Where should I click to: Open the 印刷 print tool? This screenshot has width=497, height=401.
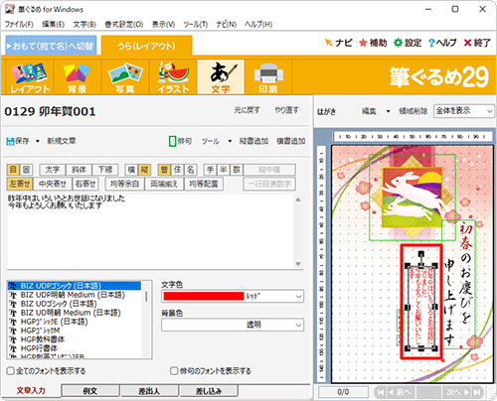[268, 77]
